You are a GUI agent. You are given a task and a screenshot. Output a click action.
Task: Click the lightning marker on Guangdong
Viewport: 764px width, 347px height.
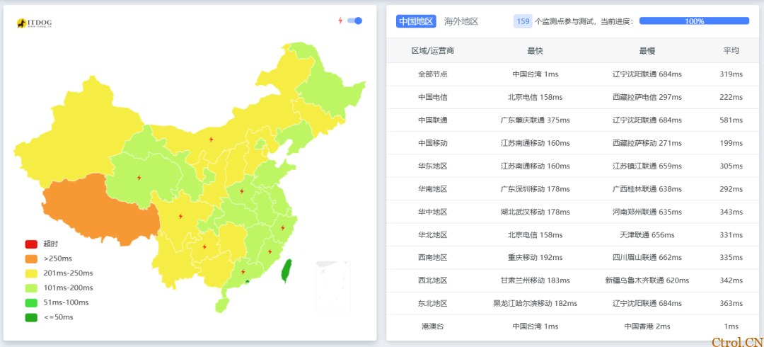click(243, 272)
